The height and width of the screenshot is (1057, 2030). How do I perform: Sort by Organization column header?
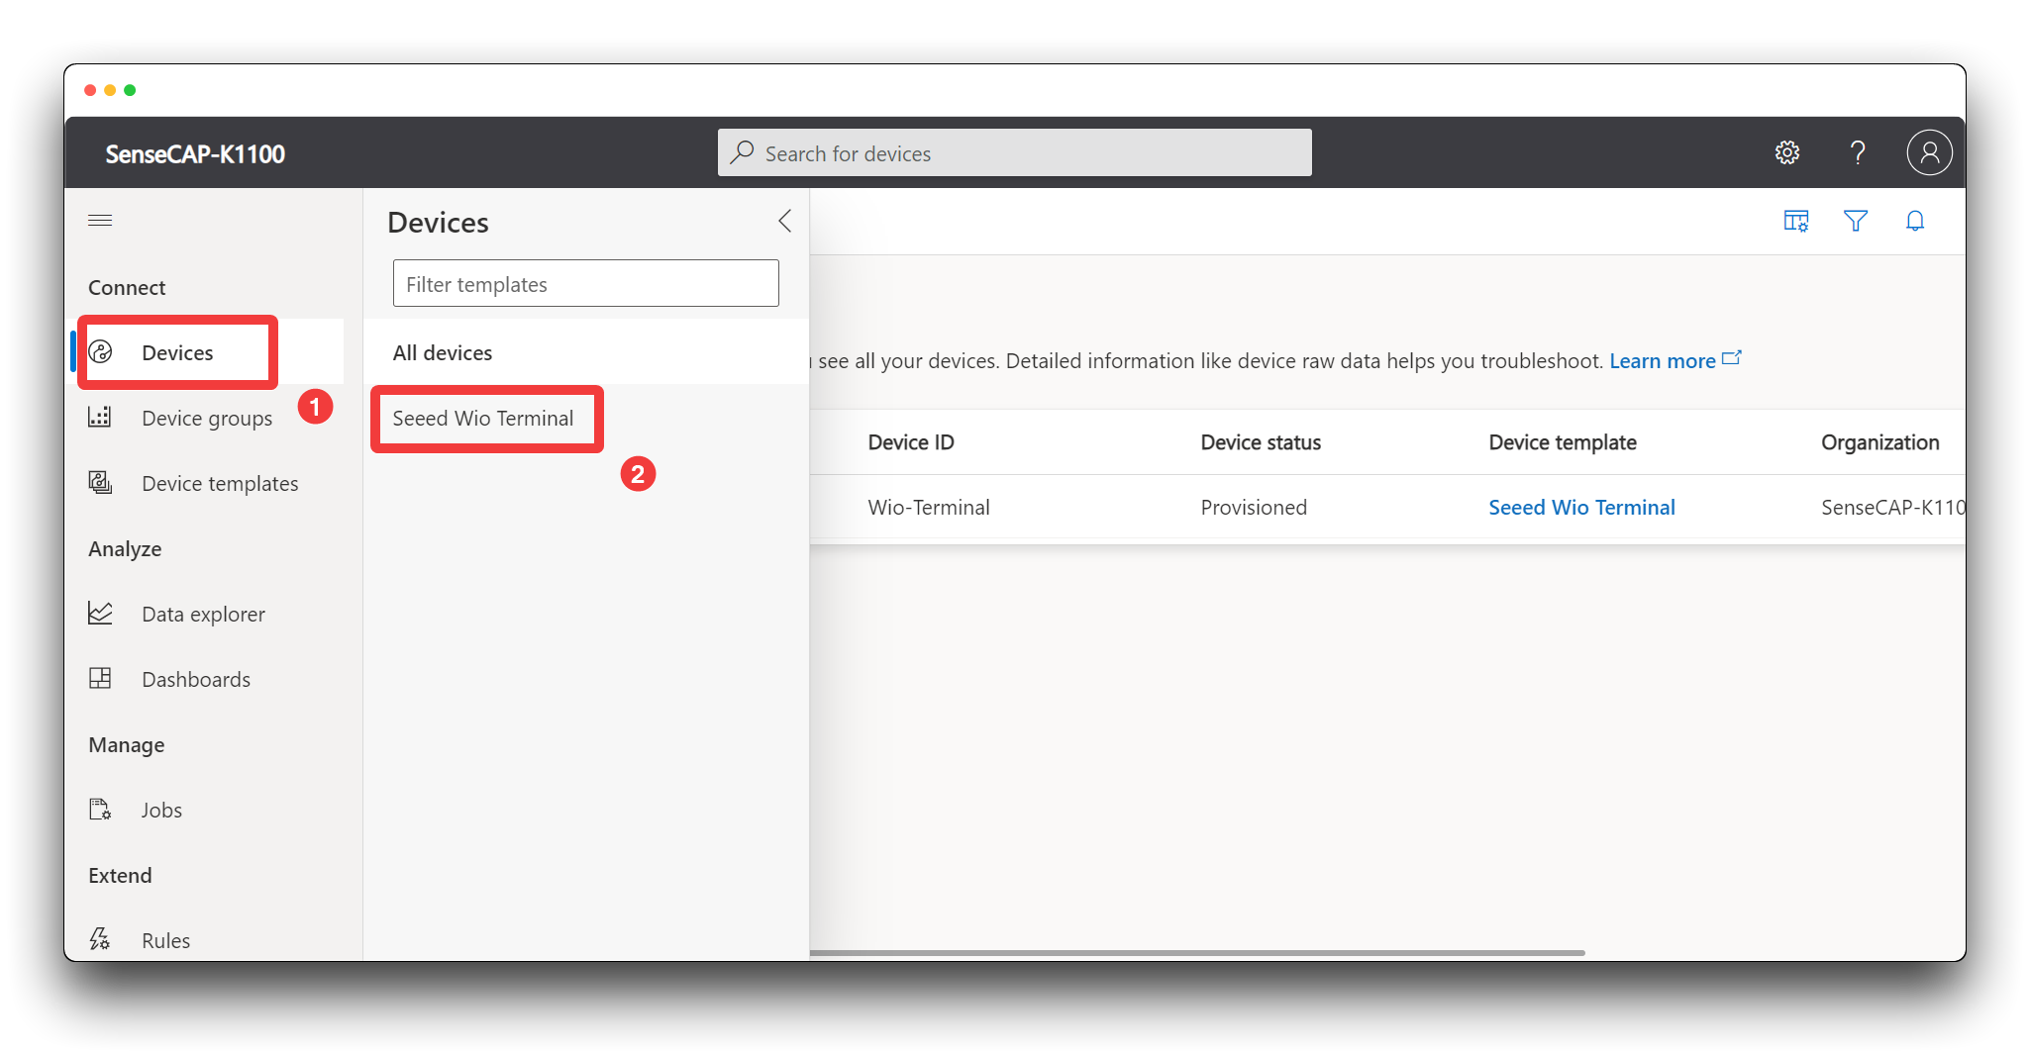1879,442
